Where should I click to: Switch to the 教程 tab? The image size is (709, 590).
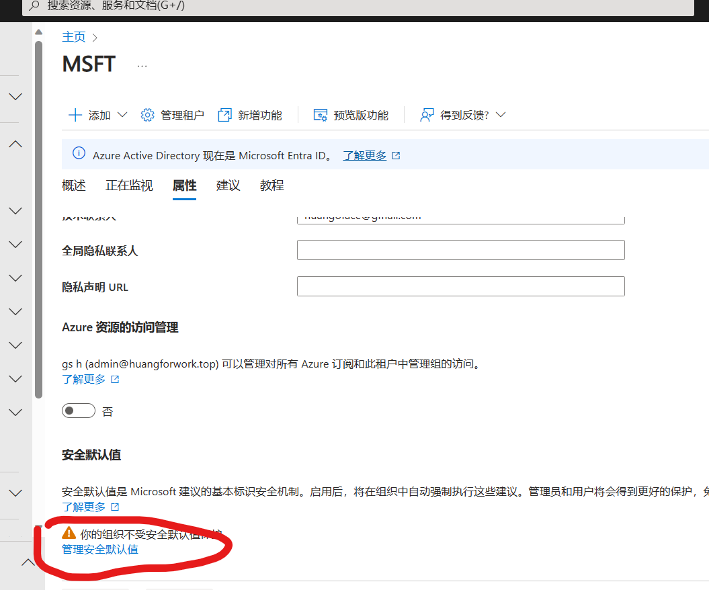click(272, 185)
